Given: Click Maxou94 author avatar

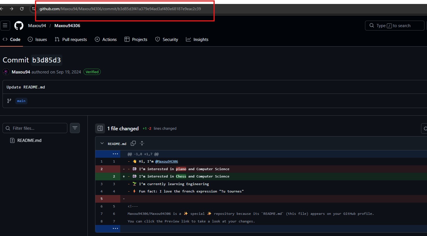Looking at the screenshot, I should 6,72.
